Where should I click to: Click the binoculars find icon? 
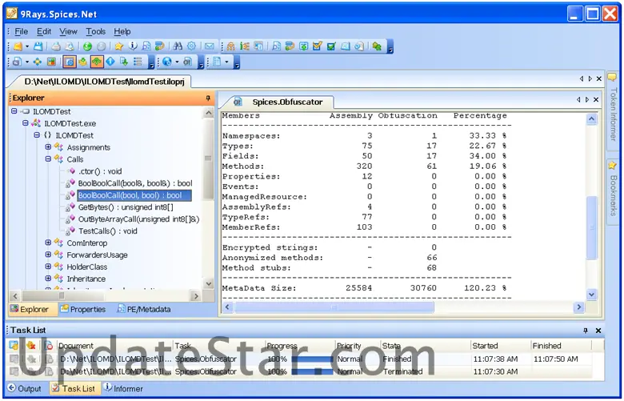[178, 46]
